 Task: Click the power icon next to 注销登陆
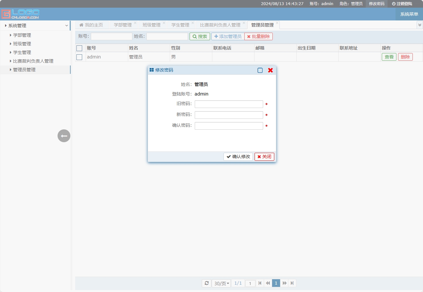[x=394, y=4]
